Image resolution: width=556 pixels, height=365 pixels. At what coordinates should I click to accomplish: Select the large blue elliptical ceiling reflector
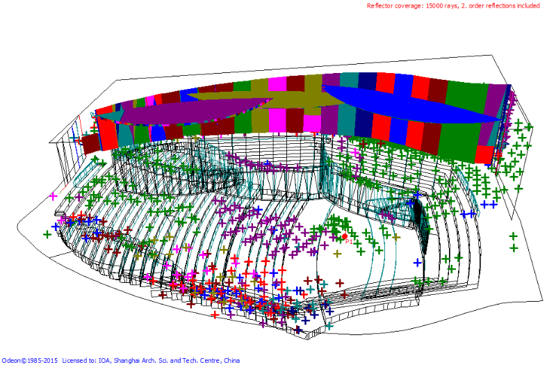click(x=410, y=109)
